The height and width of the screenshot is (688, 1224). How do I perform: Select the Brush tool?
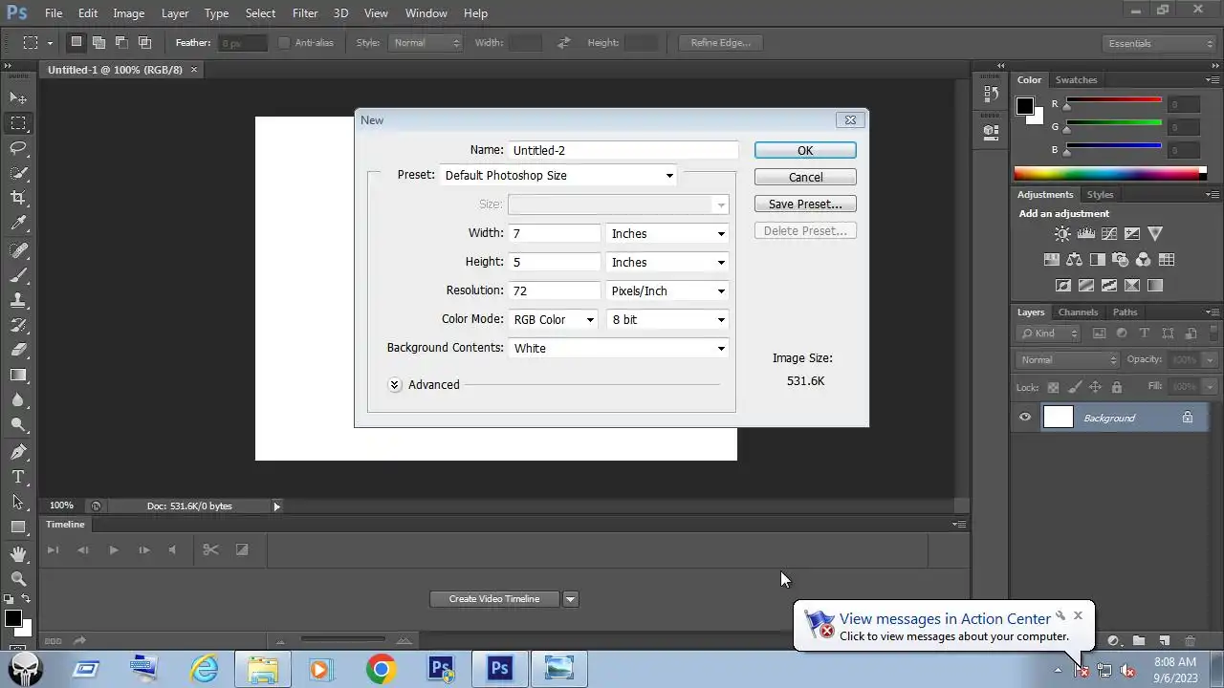click(18, 275)
